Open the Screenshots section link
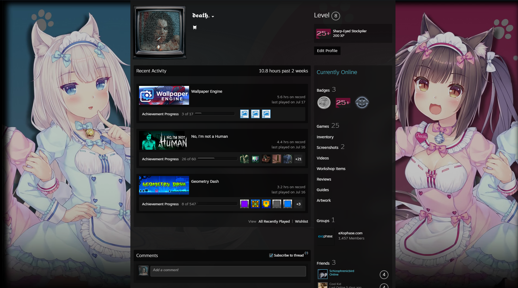 [327, 148]
